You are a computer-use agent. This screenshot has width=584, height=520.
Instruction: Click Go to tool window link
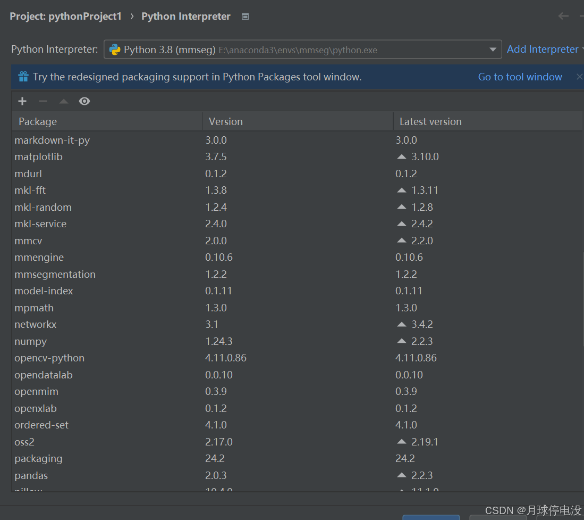tap(520, 77)
